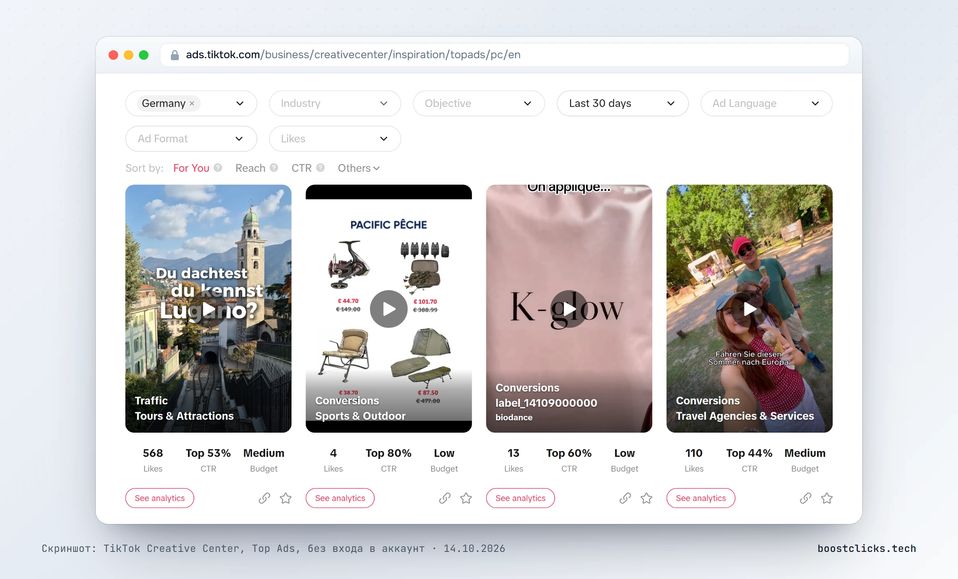Copy link of the Travel Agencies ad

click(806, 498)
